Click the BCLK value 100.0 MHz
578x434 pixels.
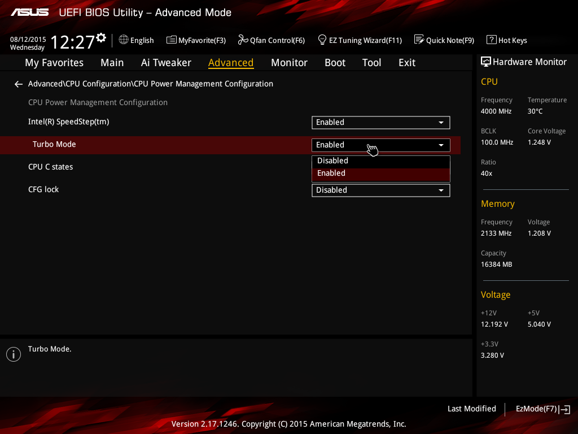point(497,142)
